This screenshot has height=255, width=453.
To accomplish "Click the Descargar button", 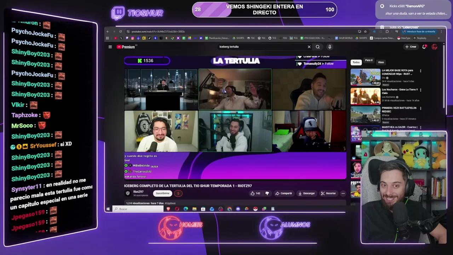I will pyautogui.click(x=306, y=193).
